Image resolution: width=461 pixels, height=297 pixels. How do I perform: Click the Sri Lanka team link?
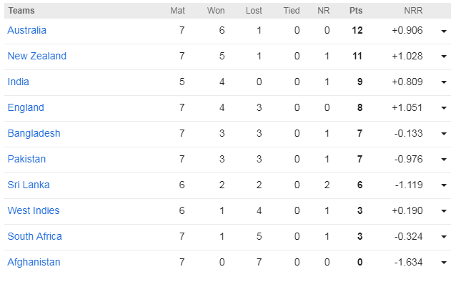pyautogui.click(x=28, y=185)
